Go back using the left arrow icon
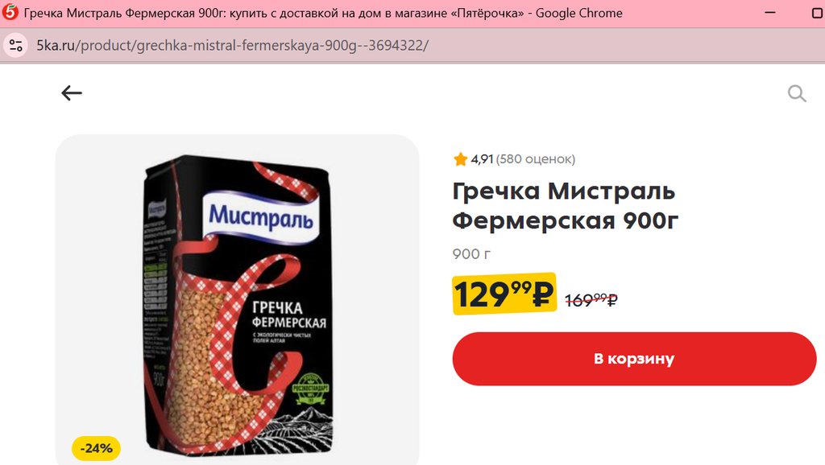 pos(72,93)
